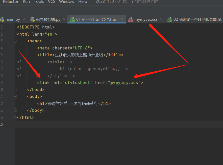Switch to the 编写服务端.py tab

tap(48, 19)
